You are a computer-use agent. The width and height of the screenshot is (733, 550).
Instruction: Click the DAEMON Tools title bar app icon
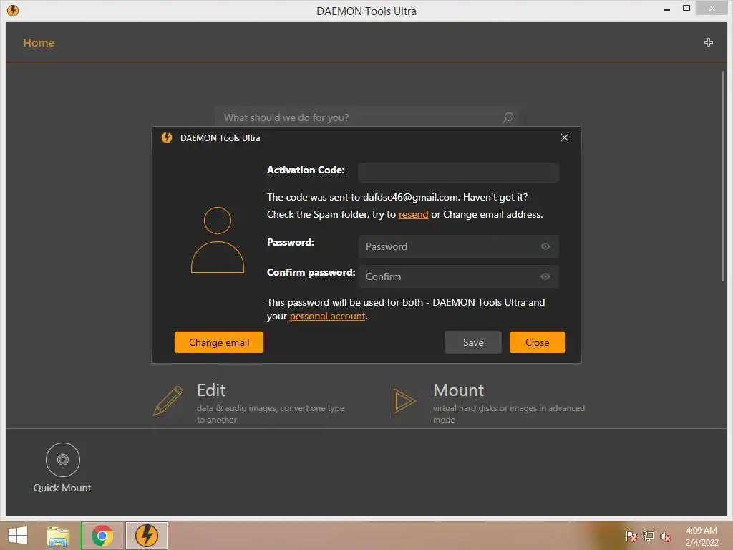13,10
